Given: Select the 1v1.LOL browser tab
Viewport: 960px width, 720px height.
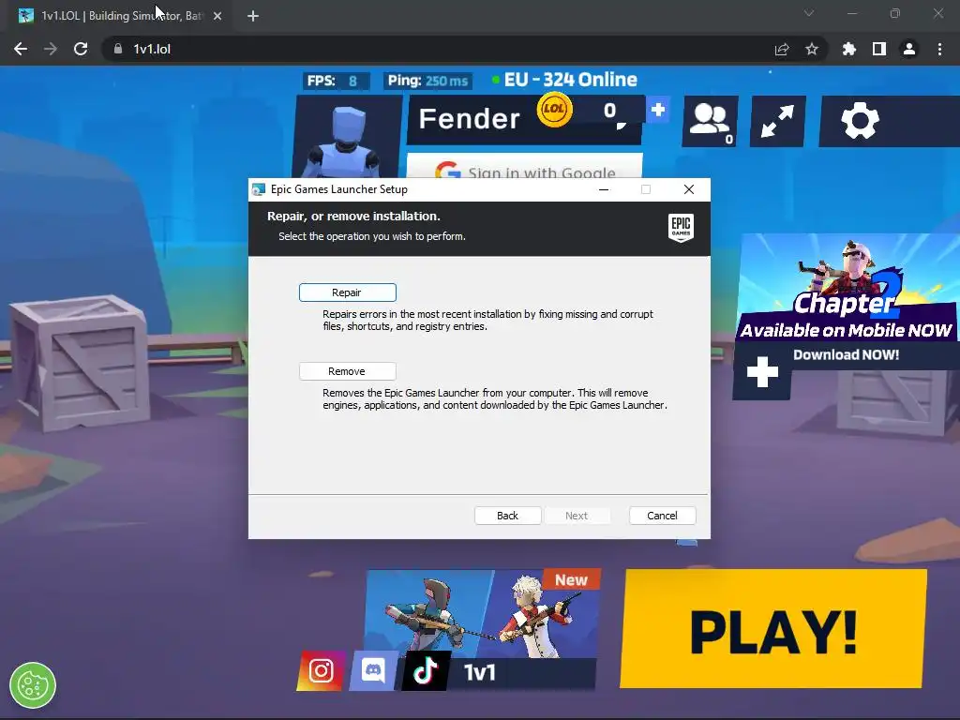Looking at the screenshot, I should point(119,16).
